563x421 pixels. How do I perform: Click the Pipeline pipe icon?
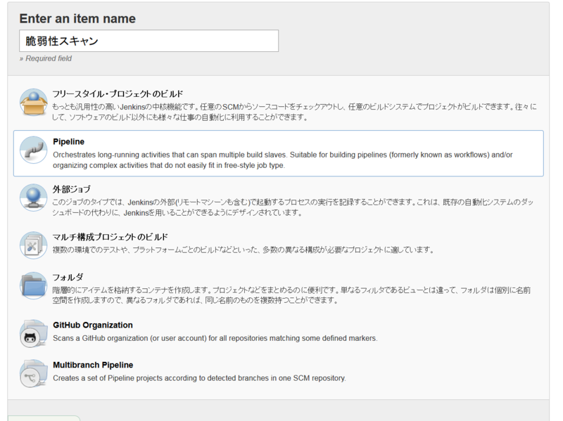click(x=33, y=150)
